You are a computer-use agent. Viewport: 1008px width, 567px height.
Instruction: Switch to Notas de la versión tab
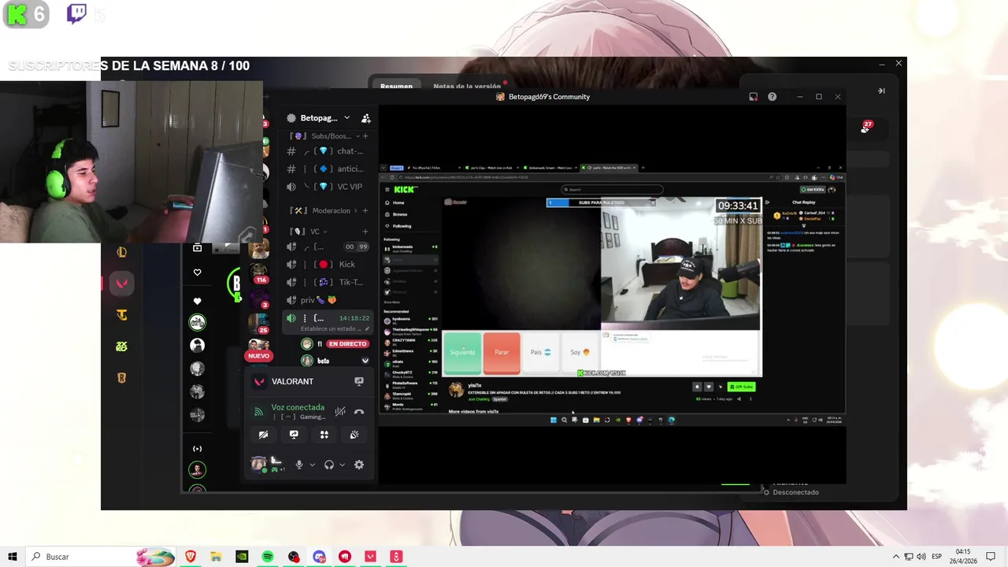[x=467, y=87]
